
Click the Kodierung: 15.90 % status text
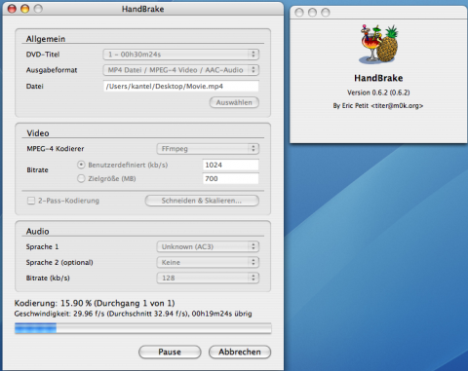(95, 303)
